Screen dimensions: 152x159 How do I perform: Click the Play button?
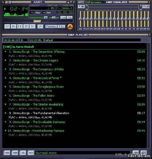point(14,26)
